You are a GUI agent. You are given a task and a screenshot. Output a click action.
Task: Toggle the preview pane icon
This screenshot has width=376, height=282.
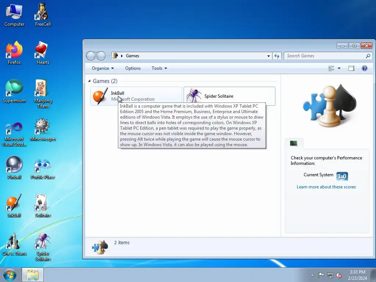[x=351, y=68]
